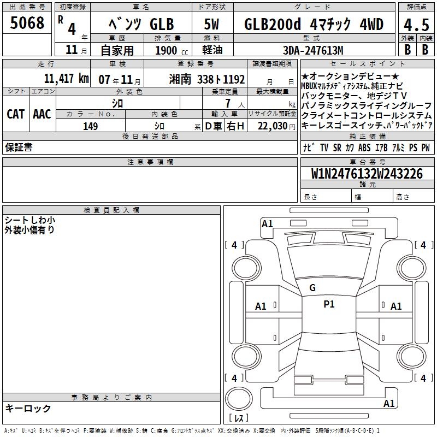Select the ABS equipment code
This screenshot has height=437, width=437.
364,147
